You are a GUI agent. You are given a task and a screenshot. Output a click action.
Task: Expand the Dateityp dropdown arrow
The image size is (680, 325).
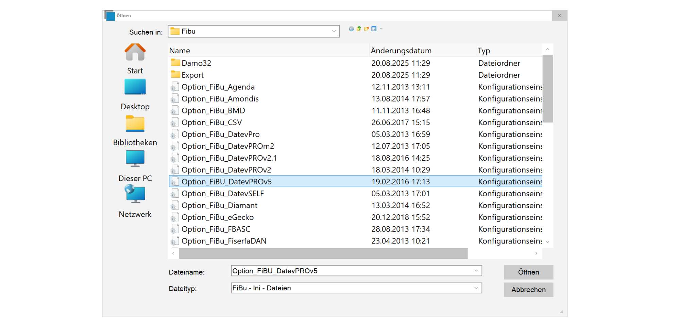click(476, 288)
